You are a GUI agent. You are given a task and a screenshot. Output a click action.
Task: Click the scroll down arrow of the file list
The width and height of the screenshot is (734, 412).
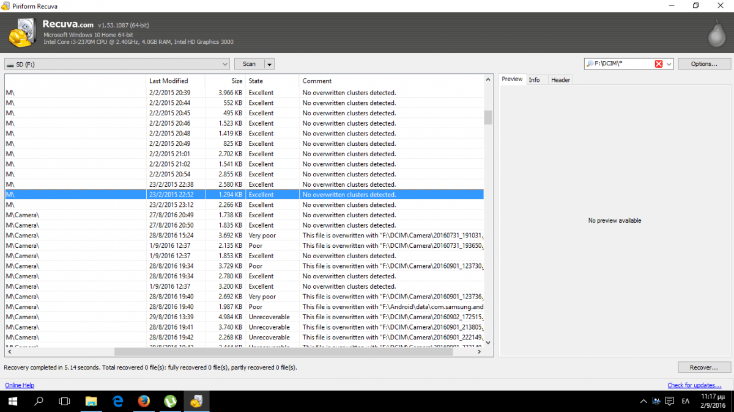pyautogui.click(x=488, y=343)
